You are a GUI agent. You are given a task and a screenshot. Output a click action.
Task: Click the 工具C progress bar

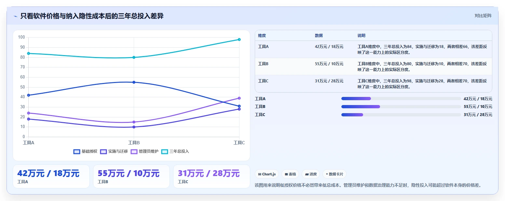tap(401, 114)
